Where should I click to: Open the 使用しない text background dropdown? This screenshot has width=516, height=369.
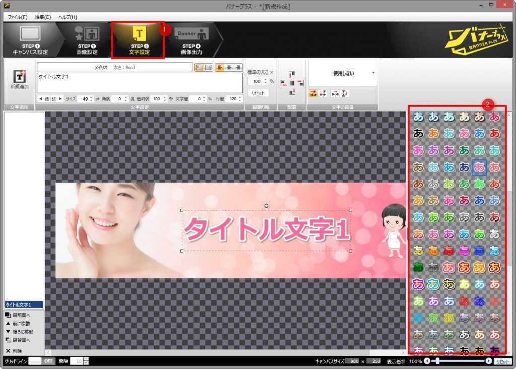pos(343,73)
